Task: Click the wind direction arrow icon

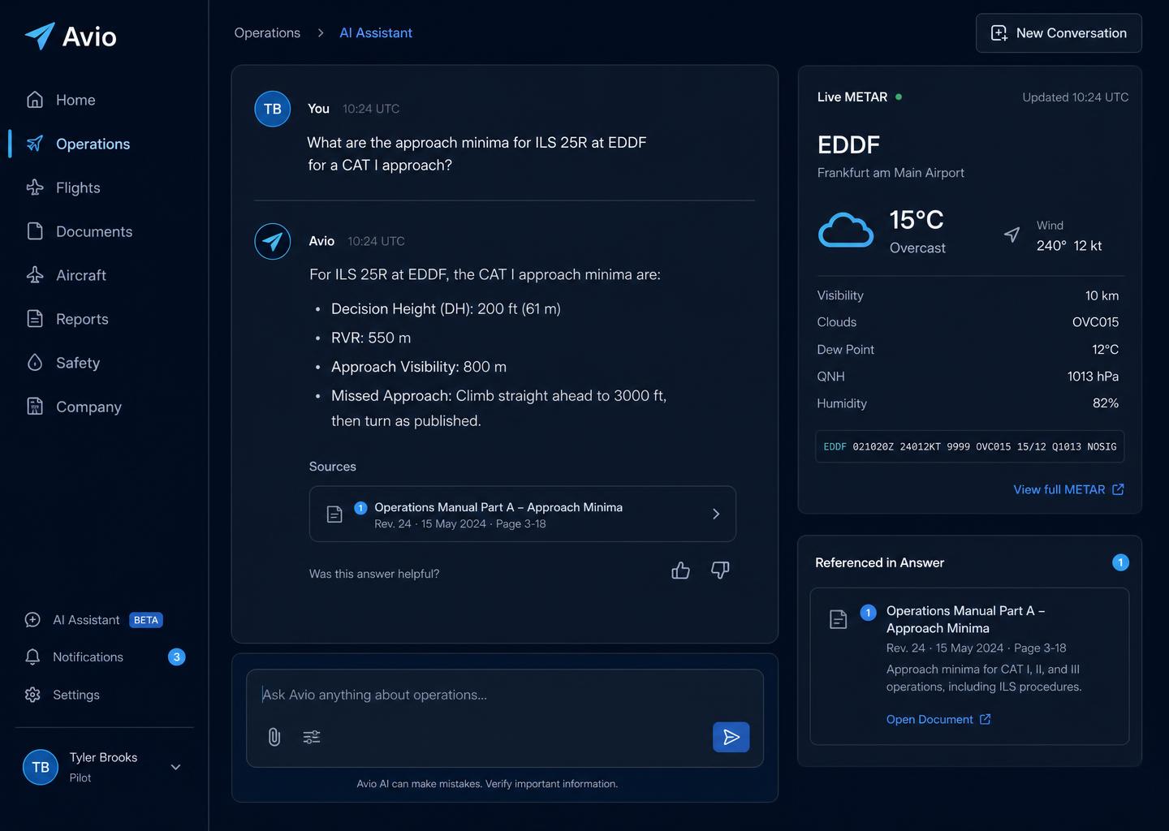Action: [x=1012, y=235]
